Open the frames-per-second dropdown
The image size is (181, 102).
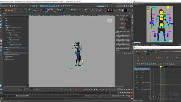pyautogui.click(x=115, y=96)
